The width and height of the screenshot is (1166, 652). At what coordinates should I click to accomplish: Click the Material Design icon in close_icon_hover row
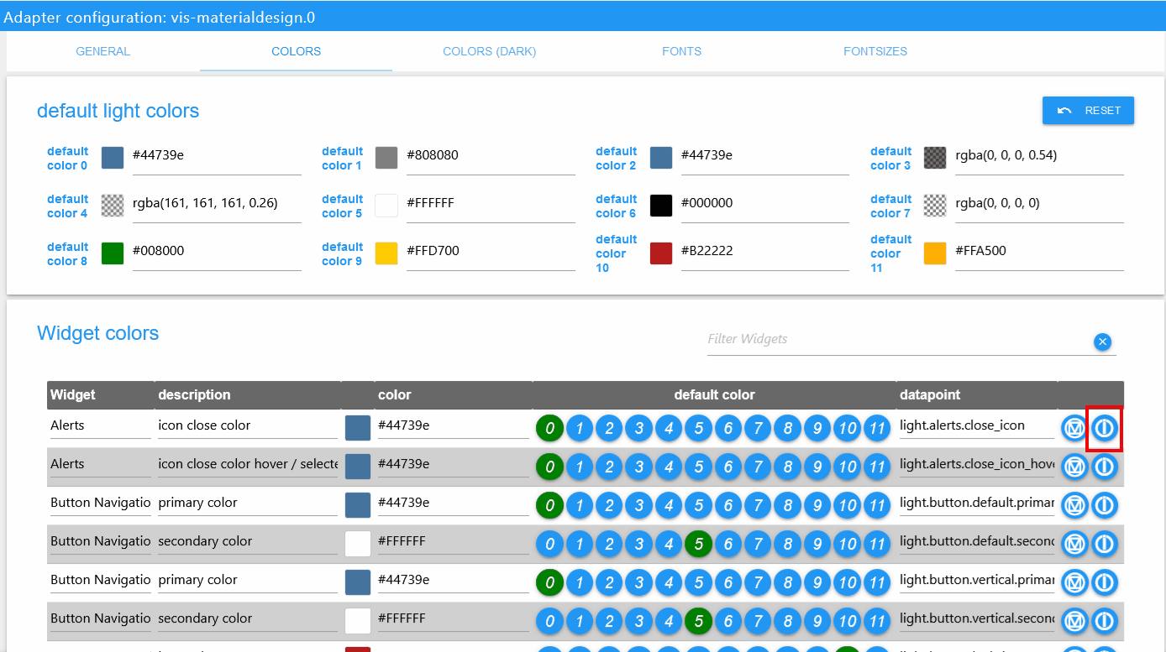1074,467
